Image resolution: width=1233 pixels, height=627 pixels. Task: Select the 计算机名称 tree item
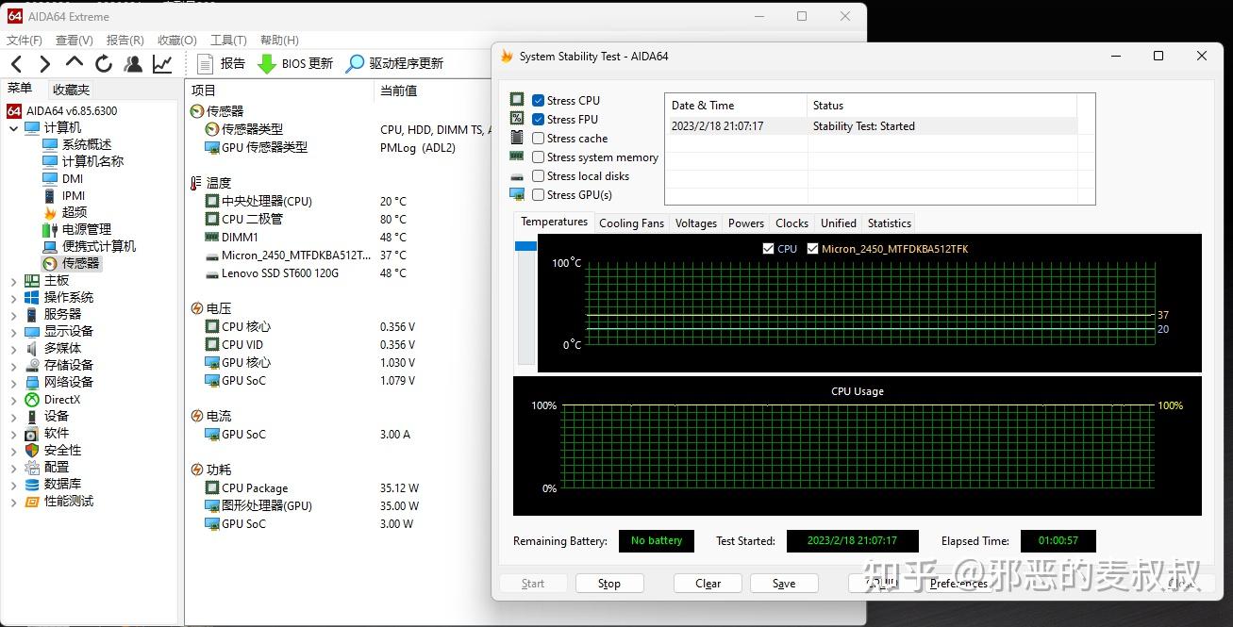(x=83, y=161)
